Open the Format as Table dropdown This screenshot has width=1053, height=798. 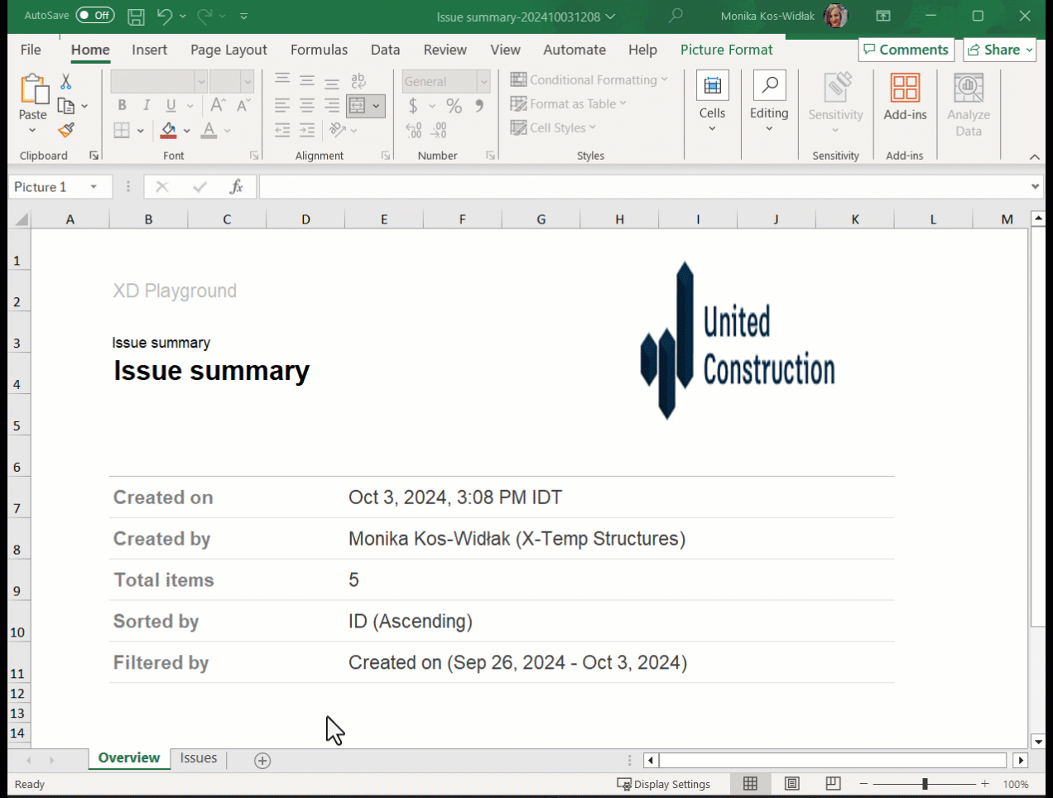coord(569,103)
